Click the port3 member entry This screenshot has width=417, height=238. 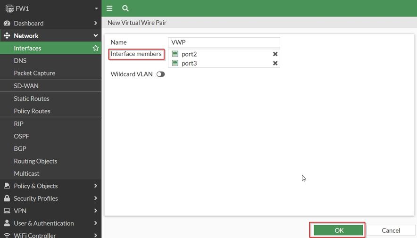(224, 63)
